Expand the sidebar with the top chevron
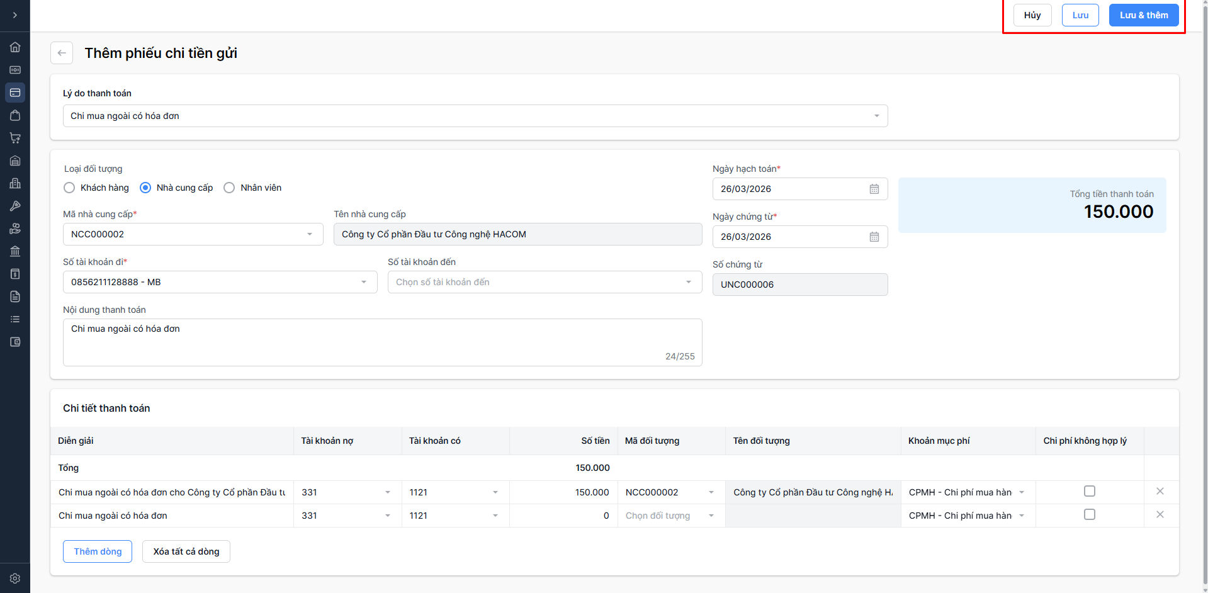This screenshot has width=1208, height=593. pos(15,15)
